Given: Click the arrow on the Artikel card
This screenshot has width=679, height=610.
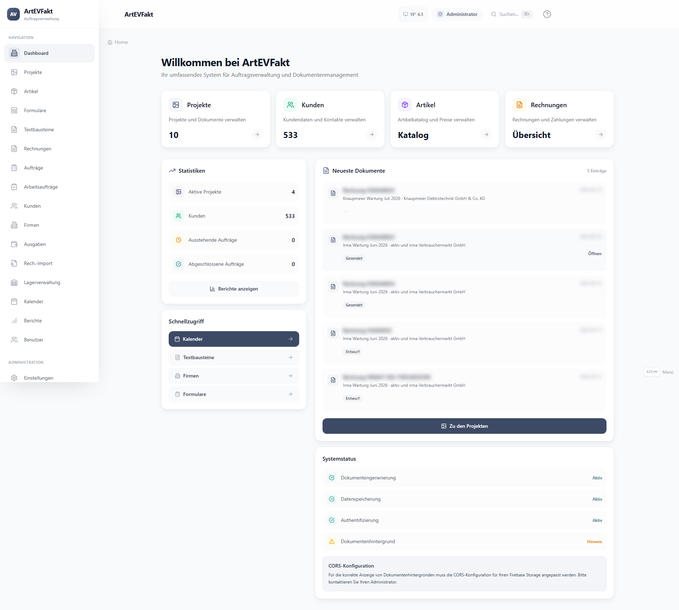Looking at the screenshot, I should pyautogui.click(x=486, y=134).
